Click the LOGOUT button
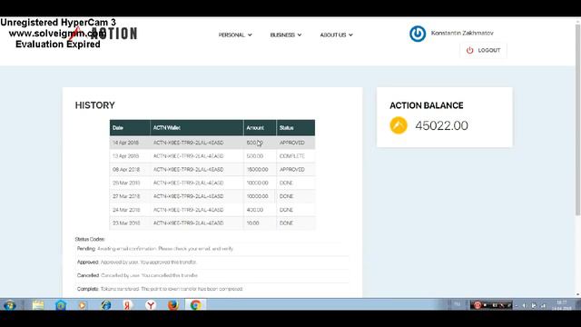 483,50
